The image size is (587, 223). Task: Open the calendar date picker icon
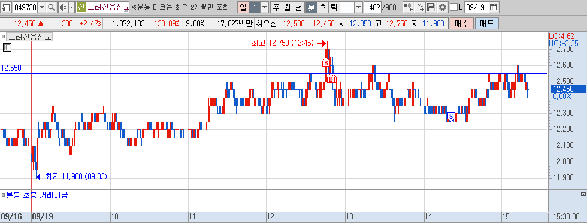tap(494, 7)
